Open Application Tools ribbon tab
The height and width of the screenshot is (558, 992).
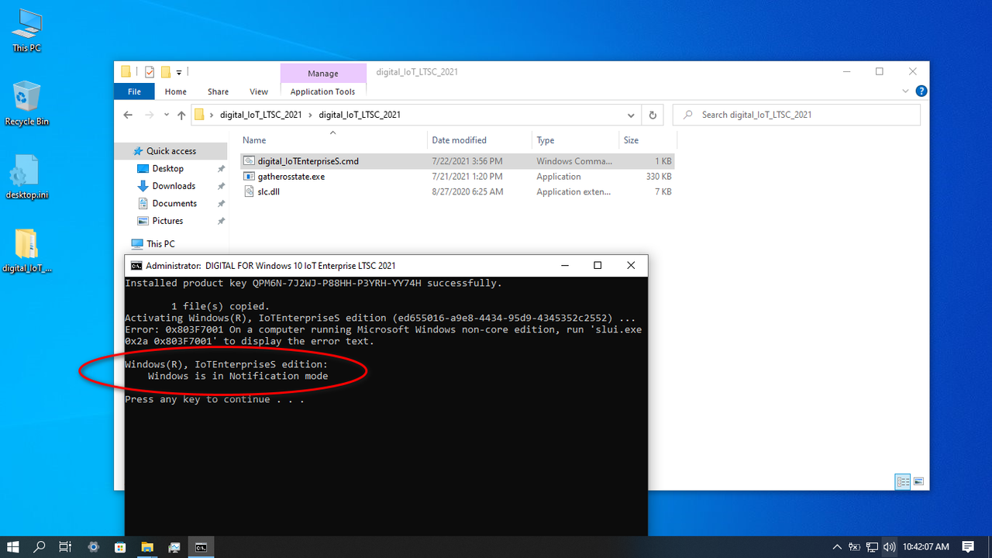[322, 91]
